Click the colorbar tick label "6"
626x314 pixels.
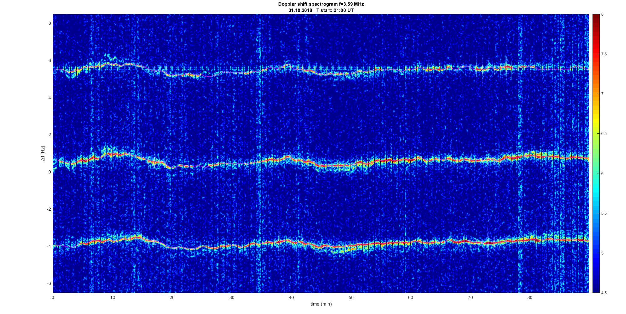point(603,173)
